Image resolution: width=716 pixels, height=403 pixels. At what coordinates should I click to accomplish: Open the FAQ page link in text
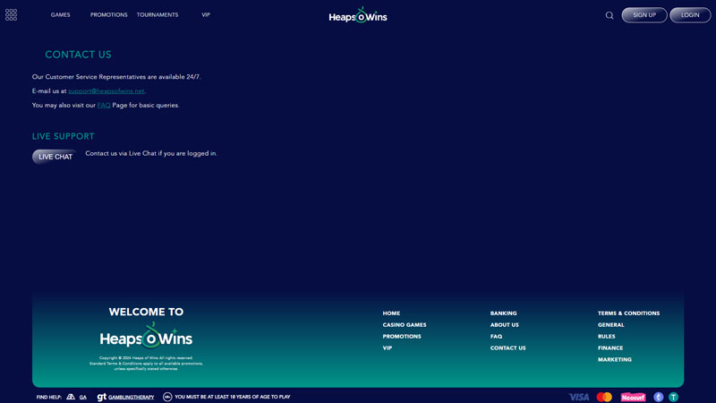[104, 106]
